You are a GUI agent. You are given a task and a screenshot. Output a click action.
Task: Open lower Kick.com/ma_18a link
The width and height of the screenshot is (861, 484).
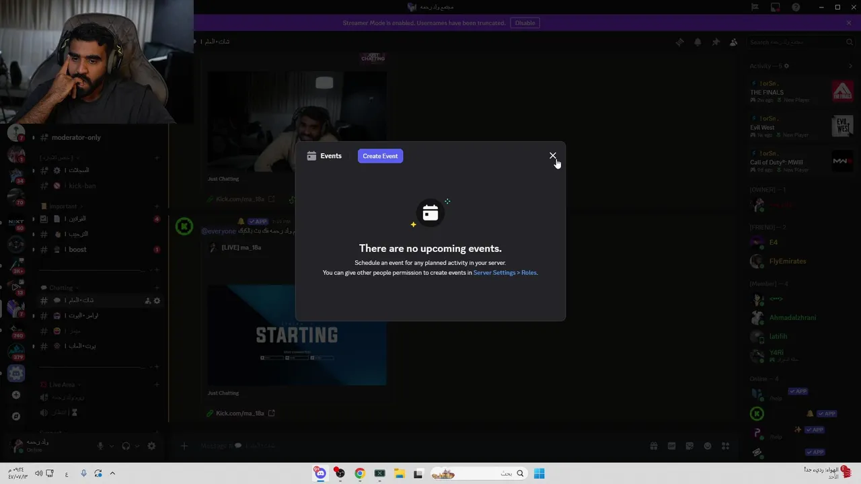pyautogui.click(x=240, y=413)
